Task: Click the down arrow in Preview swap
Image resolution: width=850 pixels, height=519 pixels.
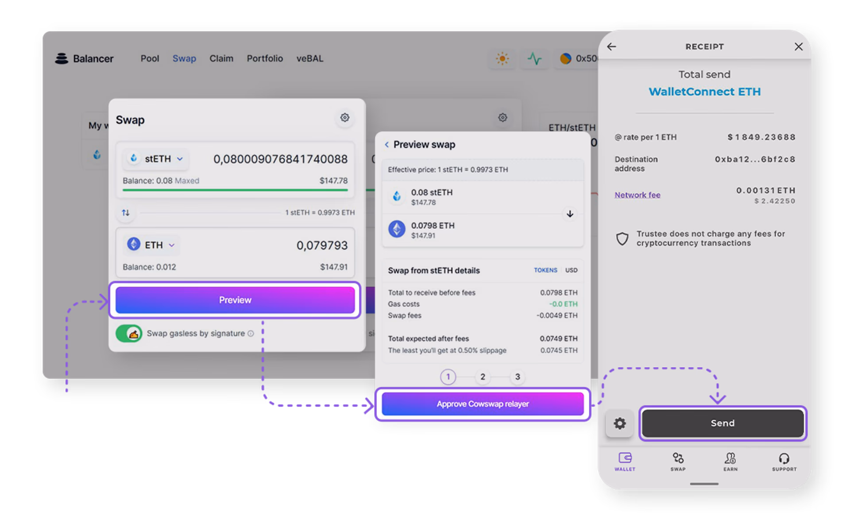Action: pos(570,214)
